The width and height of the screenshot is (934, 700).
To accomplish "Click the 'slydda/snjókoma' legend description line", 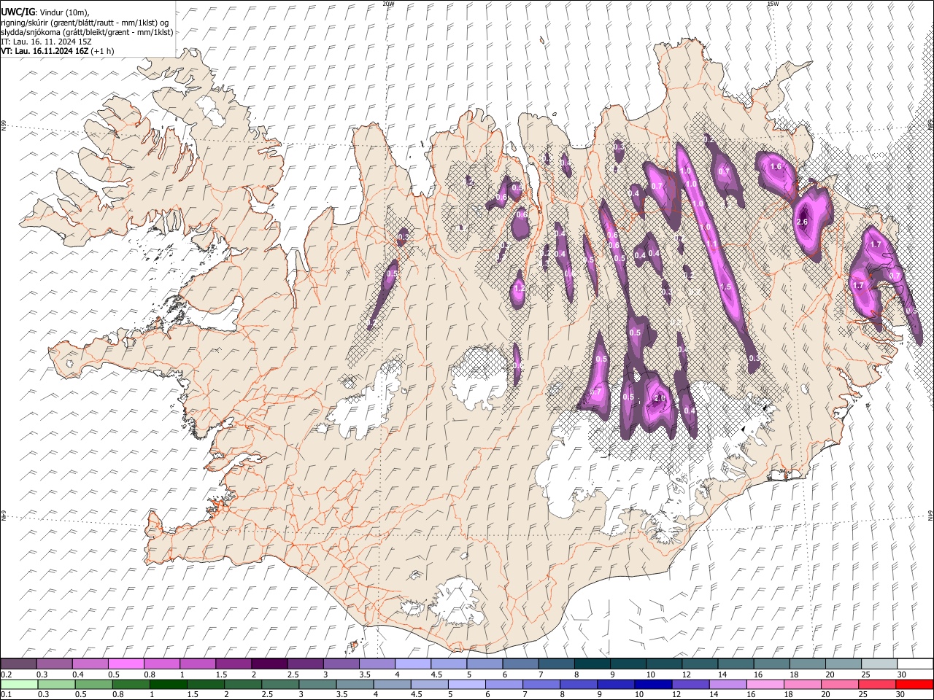I will click(87, 32).
